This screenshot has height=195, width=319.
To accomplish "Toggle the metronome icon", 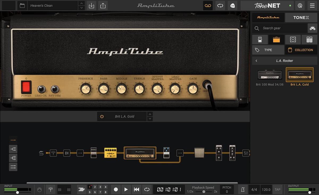I will click(242, 189).
